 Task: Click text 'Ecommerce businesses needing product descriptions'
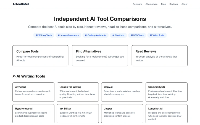tap(31, 114)
